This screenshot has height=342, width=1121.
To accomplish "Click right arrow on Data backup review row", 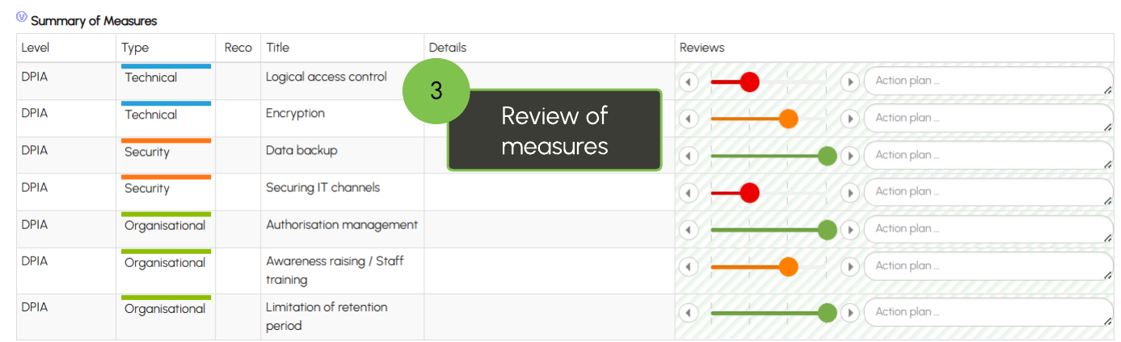I will (x=849, y=156).
